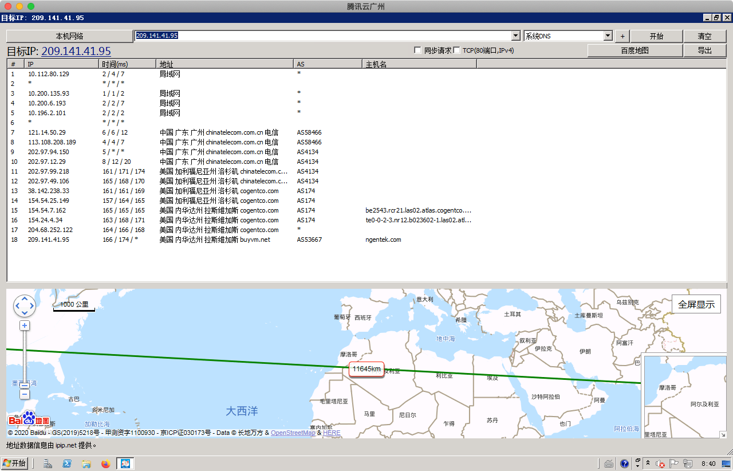
Task: Export results with 导出
Action: coord(704,50)
